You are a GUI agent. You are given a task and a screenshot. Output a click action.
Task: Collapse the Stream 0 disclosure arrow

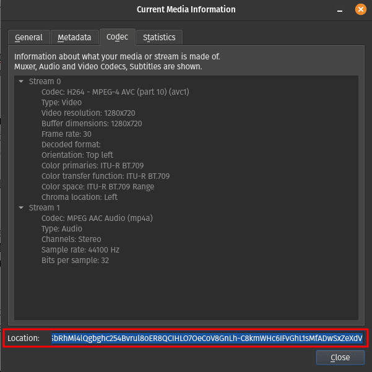point(21,82)
